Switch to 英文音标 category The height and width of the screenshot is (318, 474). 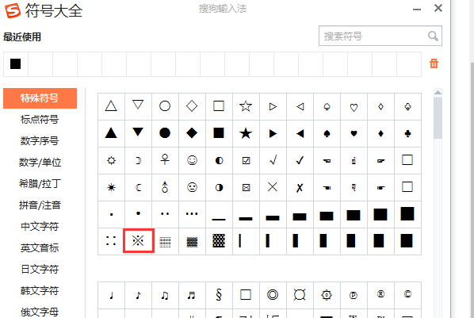pos(40,248)
